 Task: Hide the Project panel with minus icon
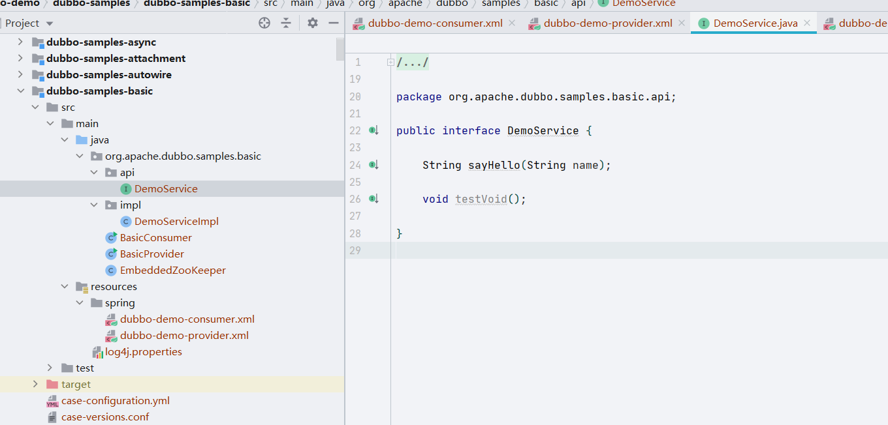pyautogui.click(x=334, y=23)
